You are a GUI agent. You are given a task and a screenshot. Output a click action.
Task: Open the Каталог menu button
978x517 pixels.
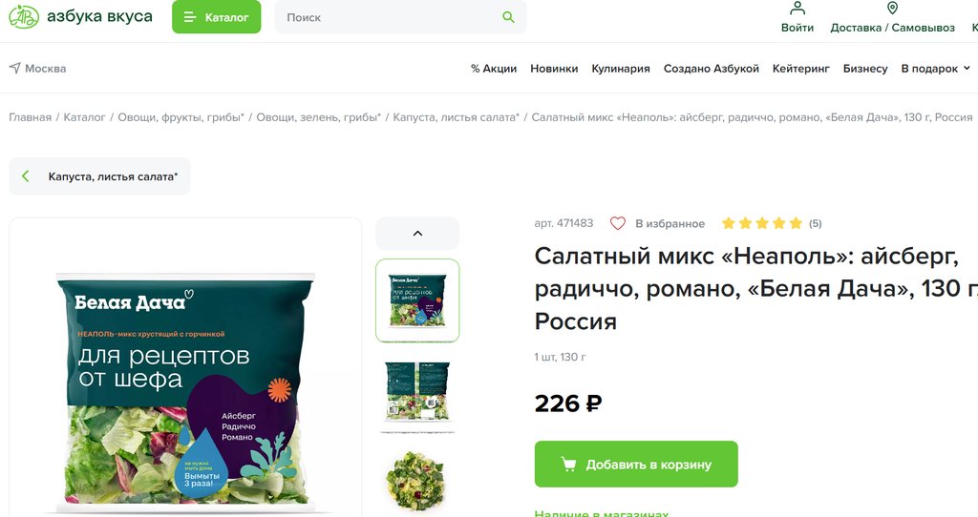tap(217, 17)
